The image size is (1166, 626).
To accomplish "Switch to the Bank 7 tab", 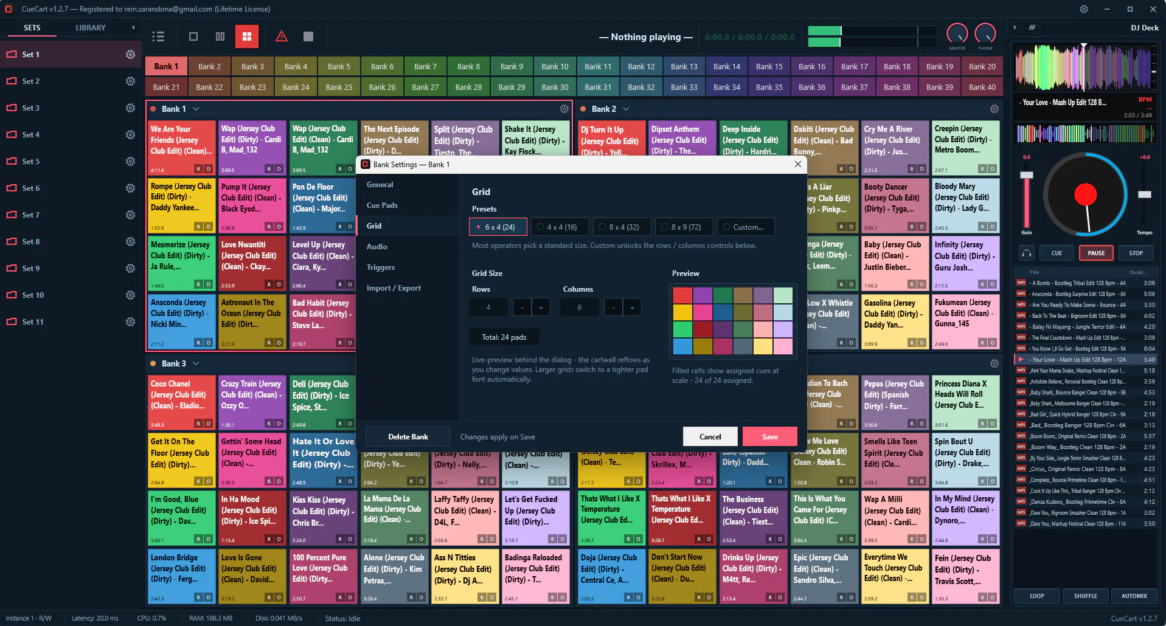I will [x=425, y=67].
